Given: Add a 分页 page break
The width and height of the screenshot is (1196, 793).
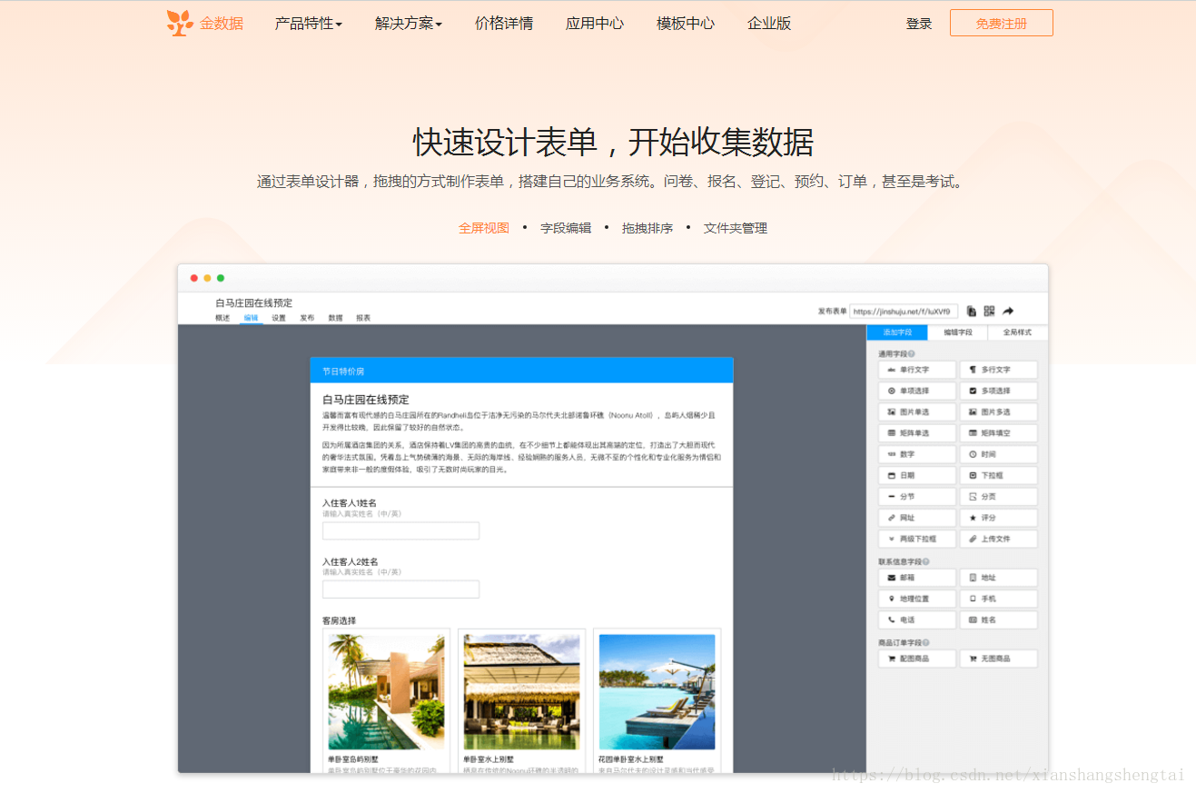Looking at the screenshot, I should pos(998,497).
